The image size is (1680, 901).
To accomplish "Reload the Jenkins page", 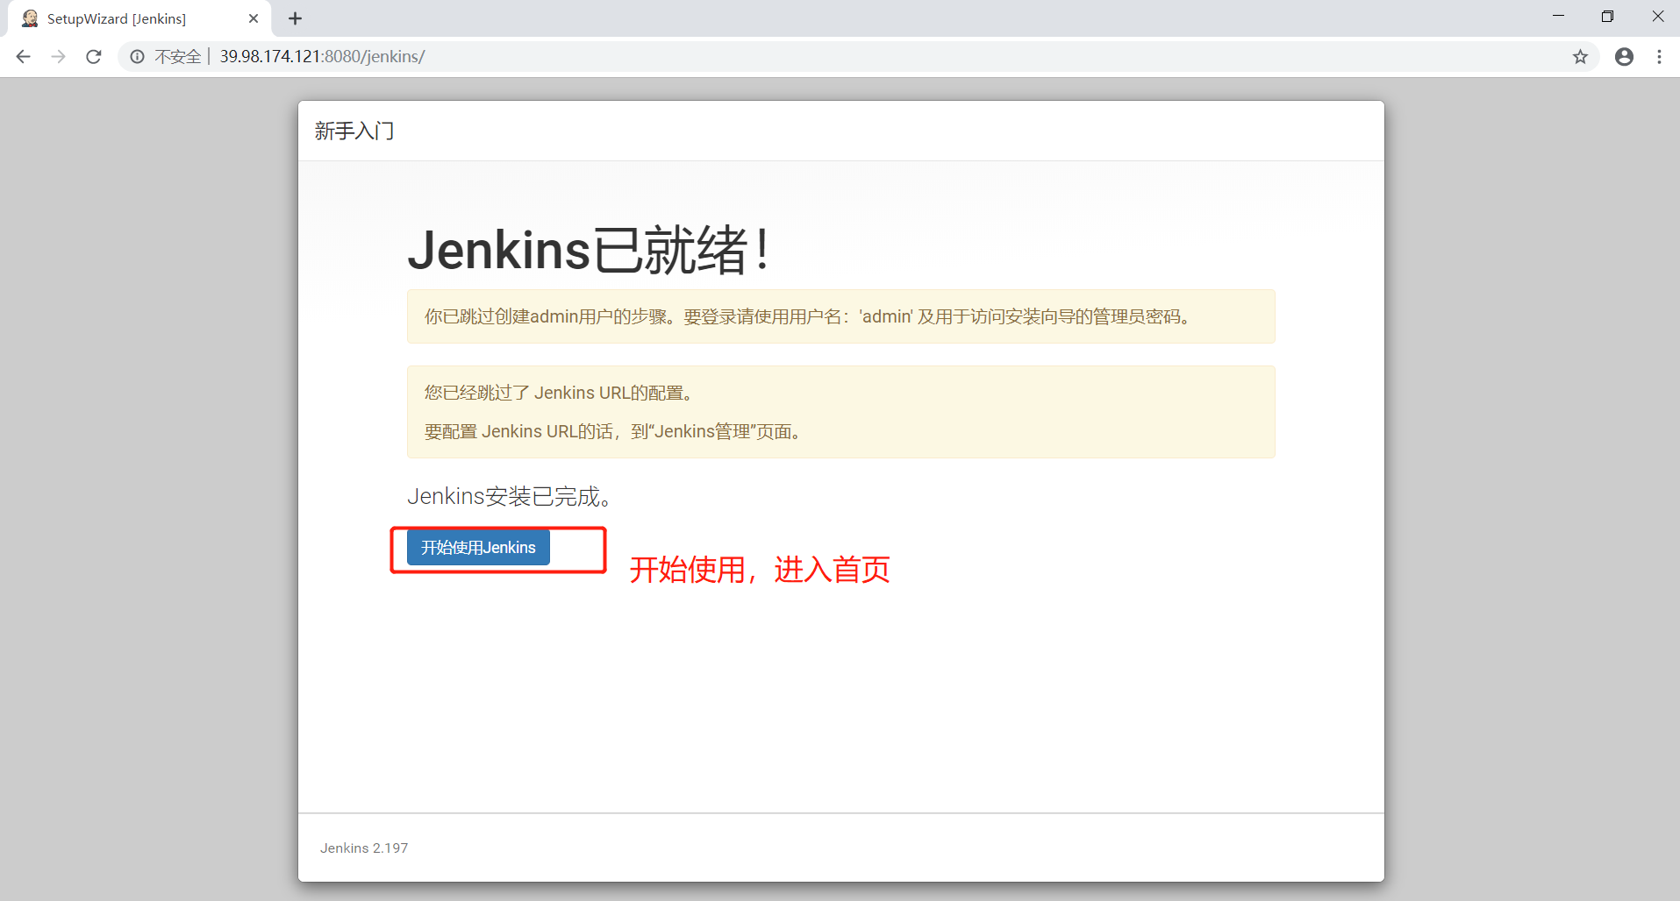I will coord(94,56).
